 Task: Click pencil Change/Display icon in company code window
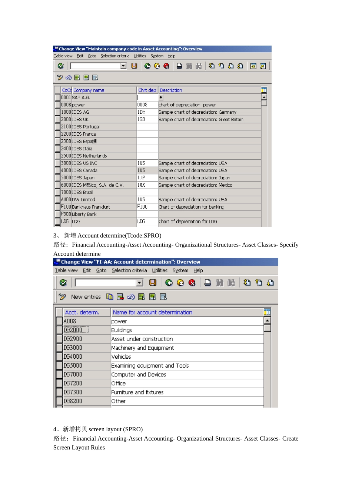pyautogui.click(x=60, y=77)
